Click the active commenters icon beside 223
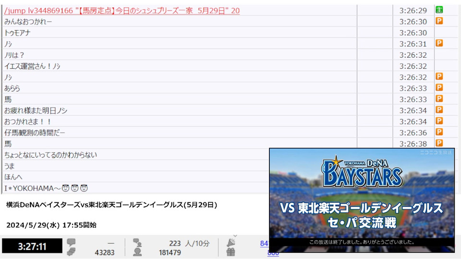This screenshot has width=461, height=259. pos(137,243)
